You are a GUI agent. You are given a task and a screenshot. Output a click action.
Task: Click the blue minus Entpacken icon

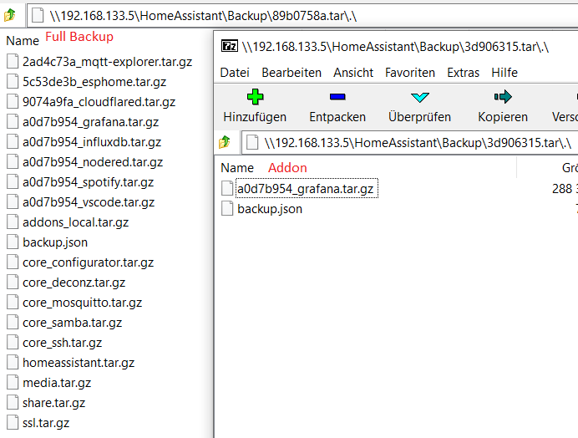point(337,97)
